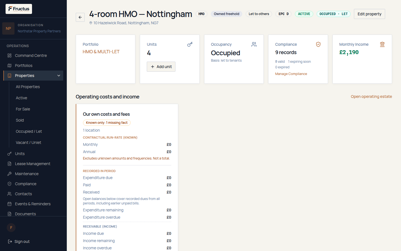Click the key icon on Units card
The image size is (401, 251).
[190, 44]
